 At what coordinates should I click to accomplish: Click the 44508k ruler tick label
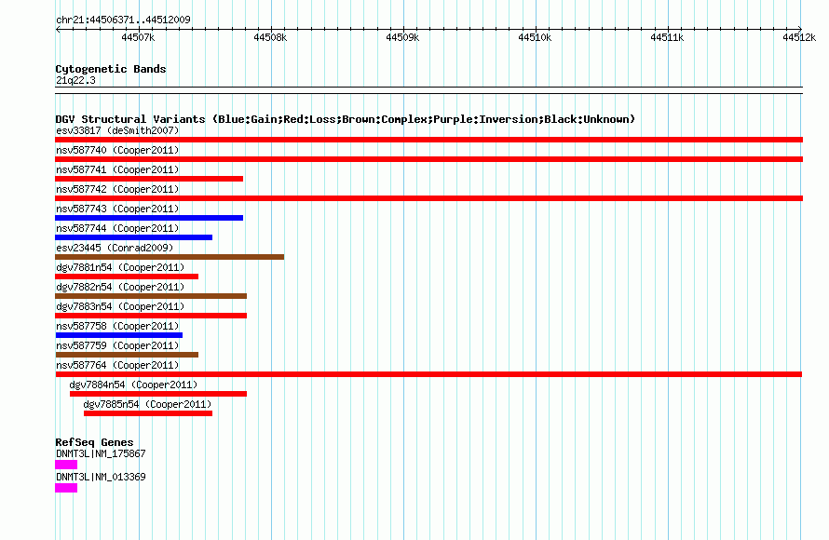click(270, 37)
